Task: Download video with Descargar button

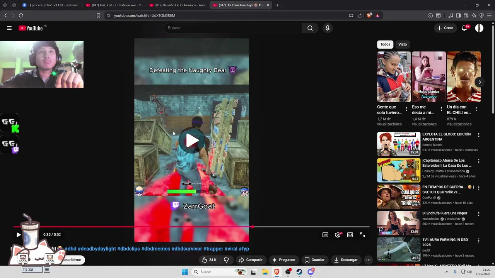Action: tap(346, 260)
